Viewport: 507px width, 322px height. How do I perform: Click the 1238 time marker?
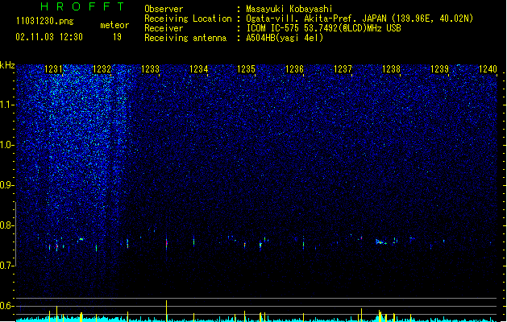[x=391, y=69]
